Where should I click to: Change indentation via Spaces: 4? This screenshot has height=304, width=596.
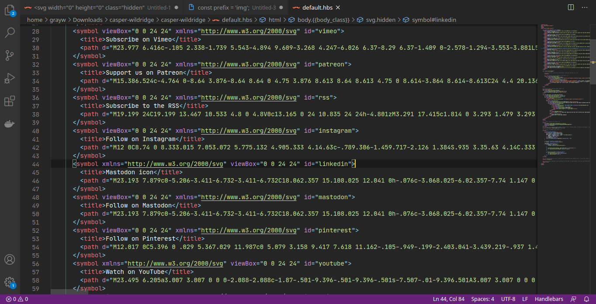point(482,299)
